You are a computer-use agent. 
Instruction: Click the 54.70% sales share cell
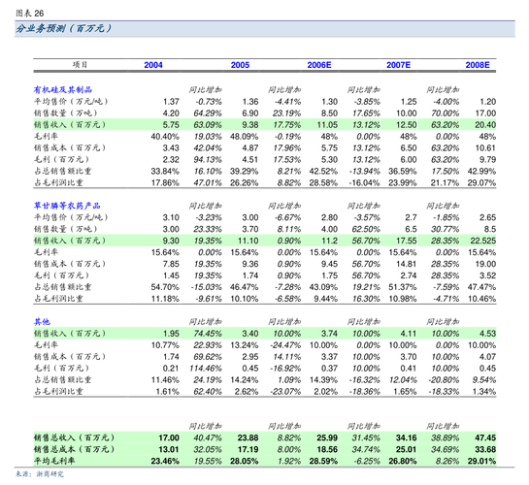click(x=165, y=287)
